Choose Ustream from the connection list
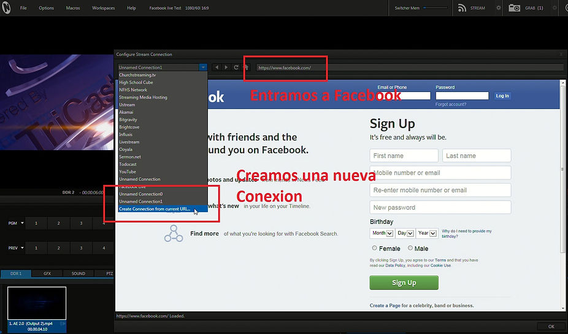Image resolution: width=568 pixels, height=334 pixels. (x=163, y=105)
